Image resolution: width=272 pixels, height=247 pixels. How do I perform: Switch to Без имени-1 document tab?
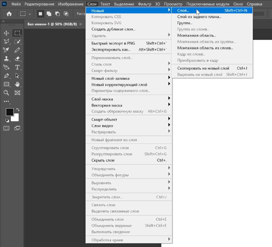click(x=52, y=24)
